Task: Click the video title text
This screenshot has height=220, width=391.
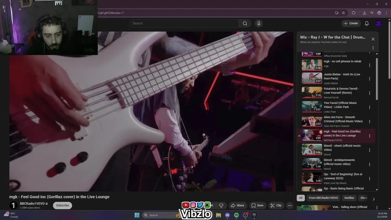Action: pos(59,197)
